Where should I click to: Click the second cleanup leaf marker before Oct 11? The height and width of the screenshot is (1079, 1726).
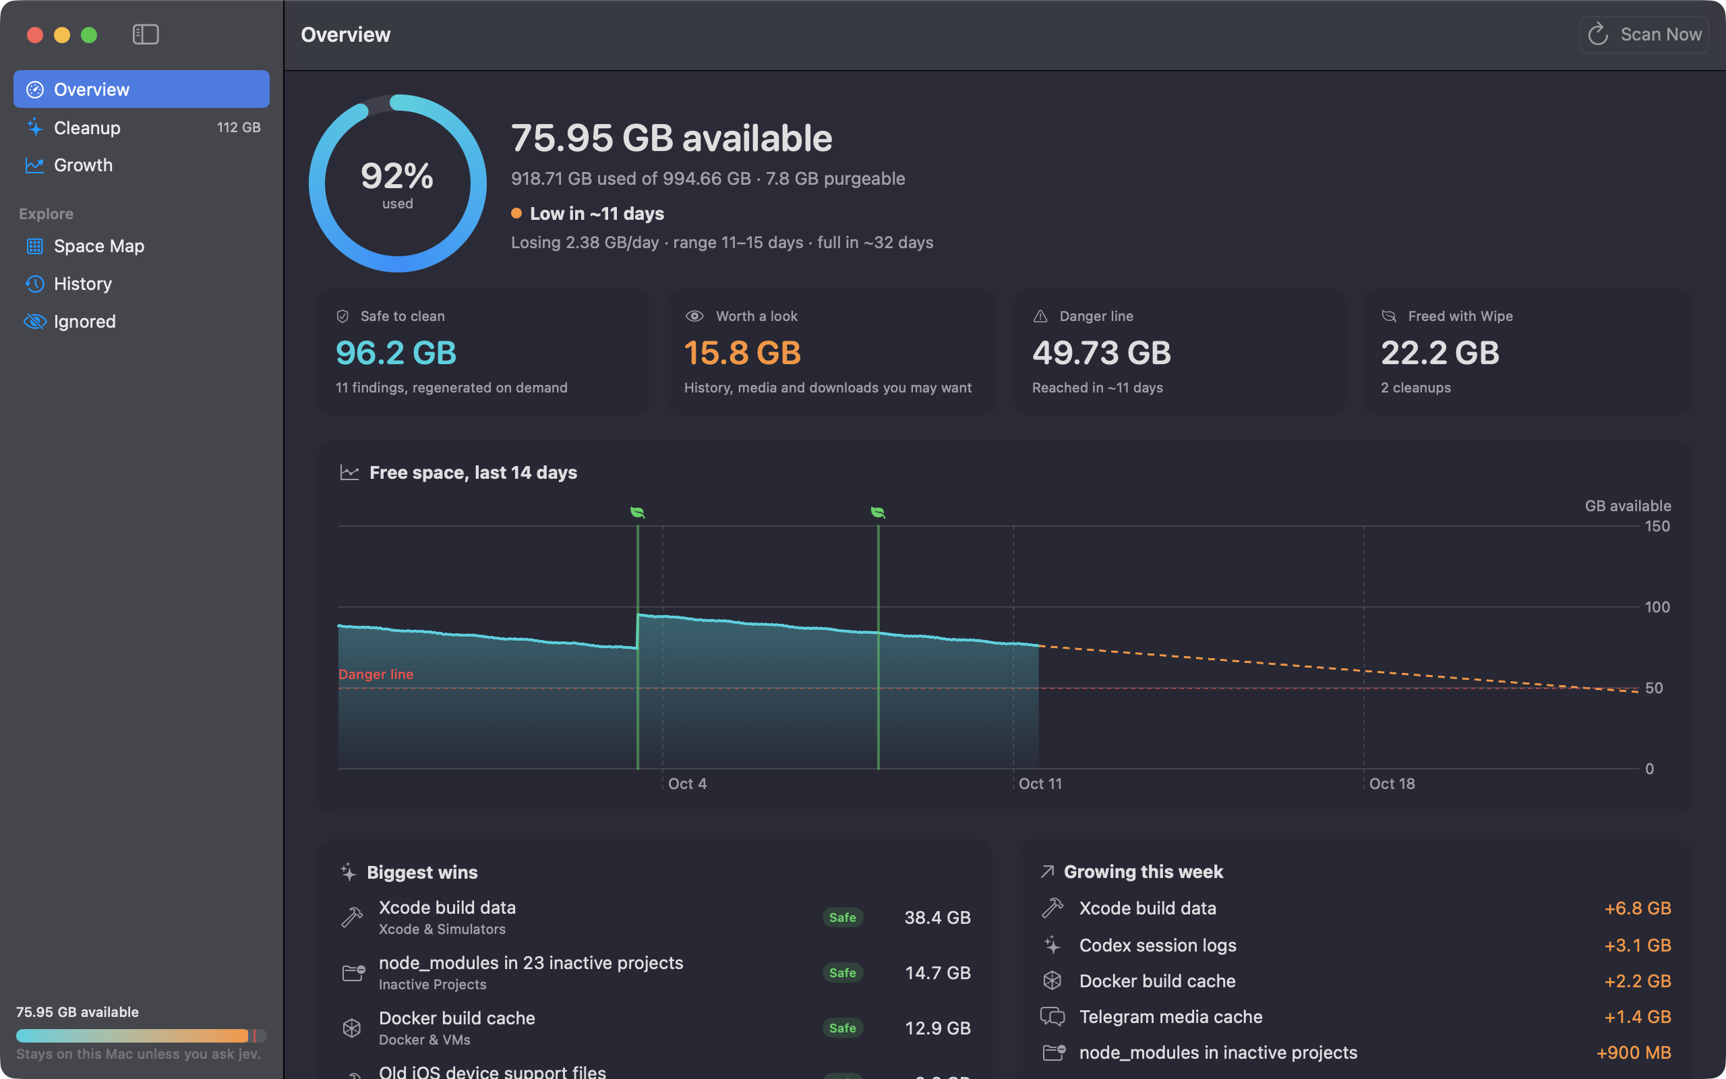878,512
